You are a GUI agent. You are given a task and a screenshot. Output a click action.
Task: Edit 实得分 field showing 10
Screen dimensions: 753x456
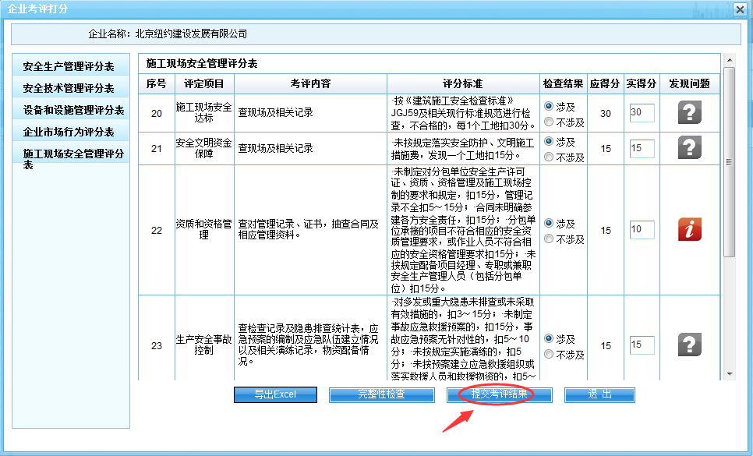642,230
